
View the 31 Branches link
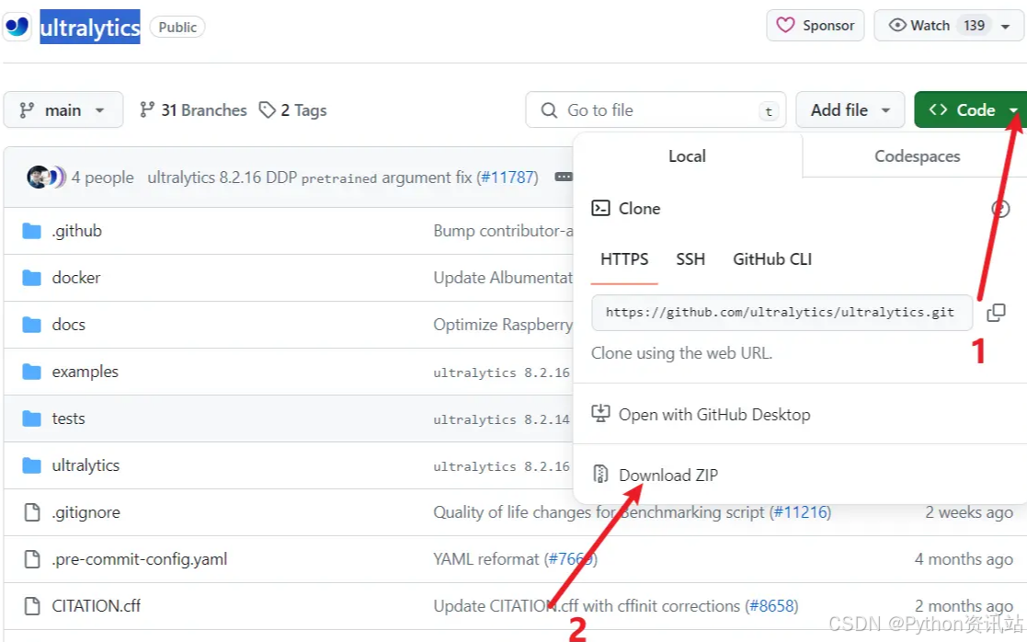point(193,110)
